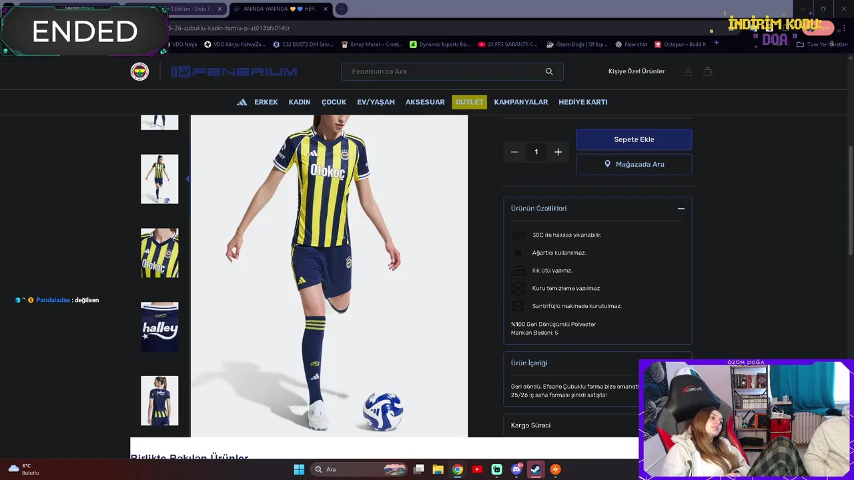Click the Sepete Ekle button
The width and height of the screenshot is (854, 480).
click(634, 139)
